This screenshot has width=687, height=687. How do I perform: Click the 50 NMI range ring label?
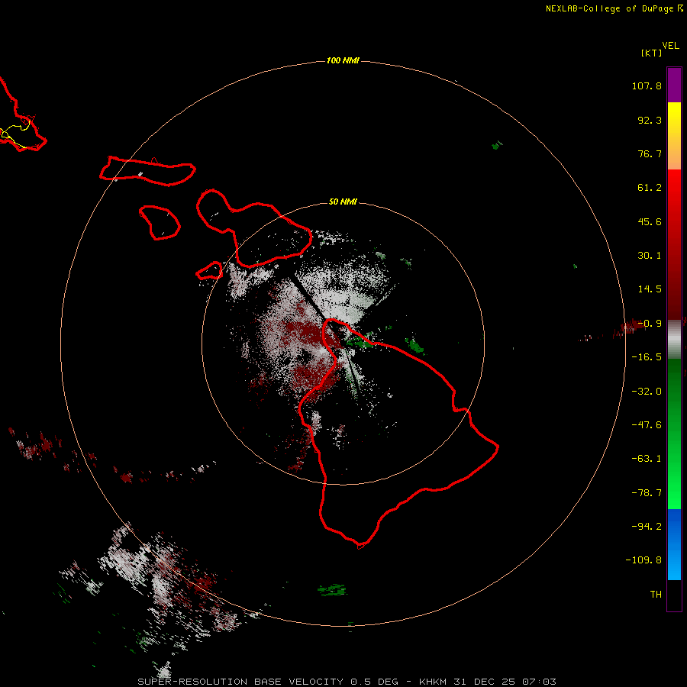tap(343, 202)
